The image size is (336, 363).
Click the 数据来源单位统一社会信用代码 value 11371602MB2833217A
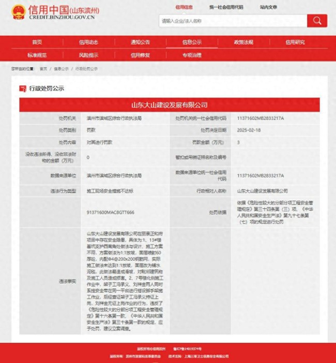(261, 175)
